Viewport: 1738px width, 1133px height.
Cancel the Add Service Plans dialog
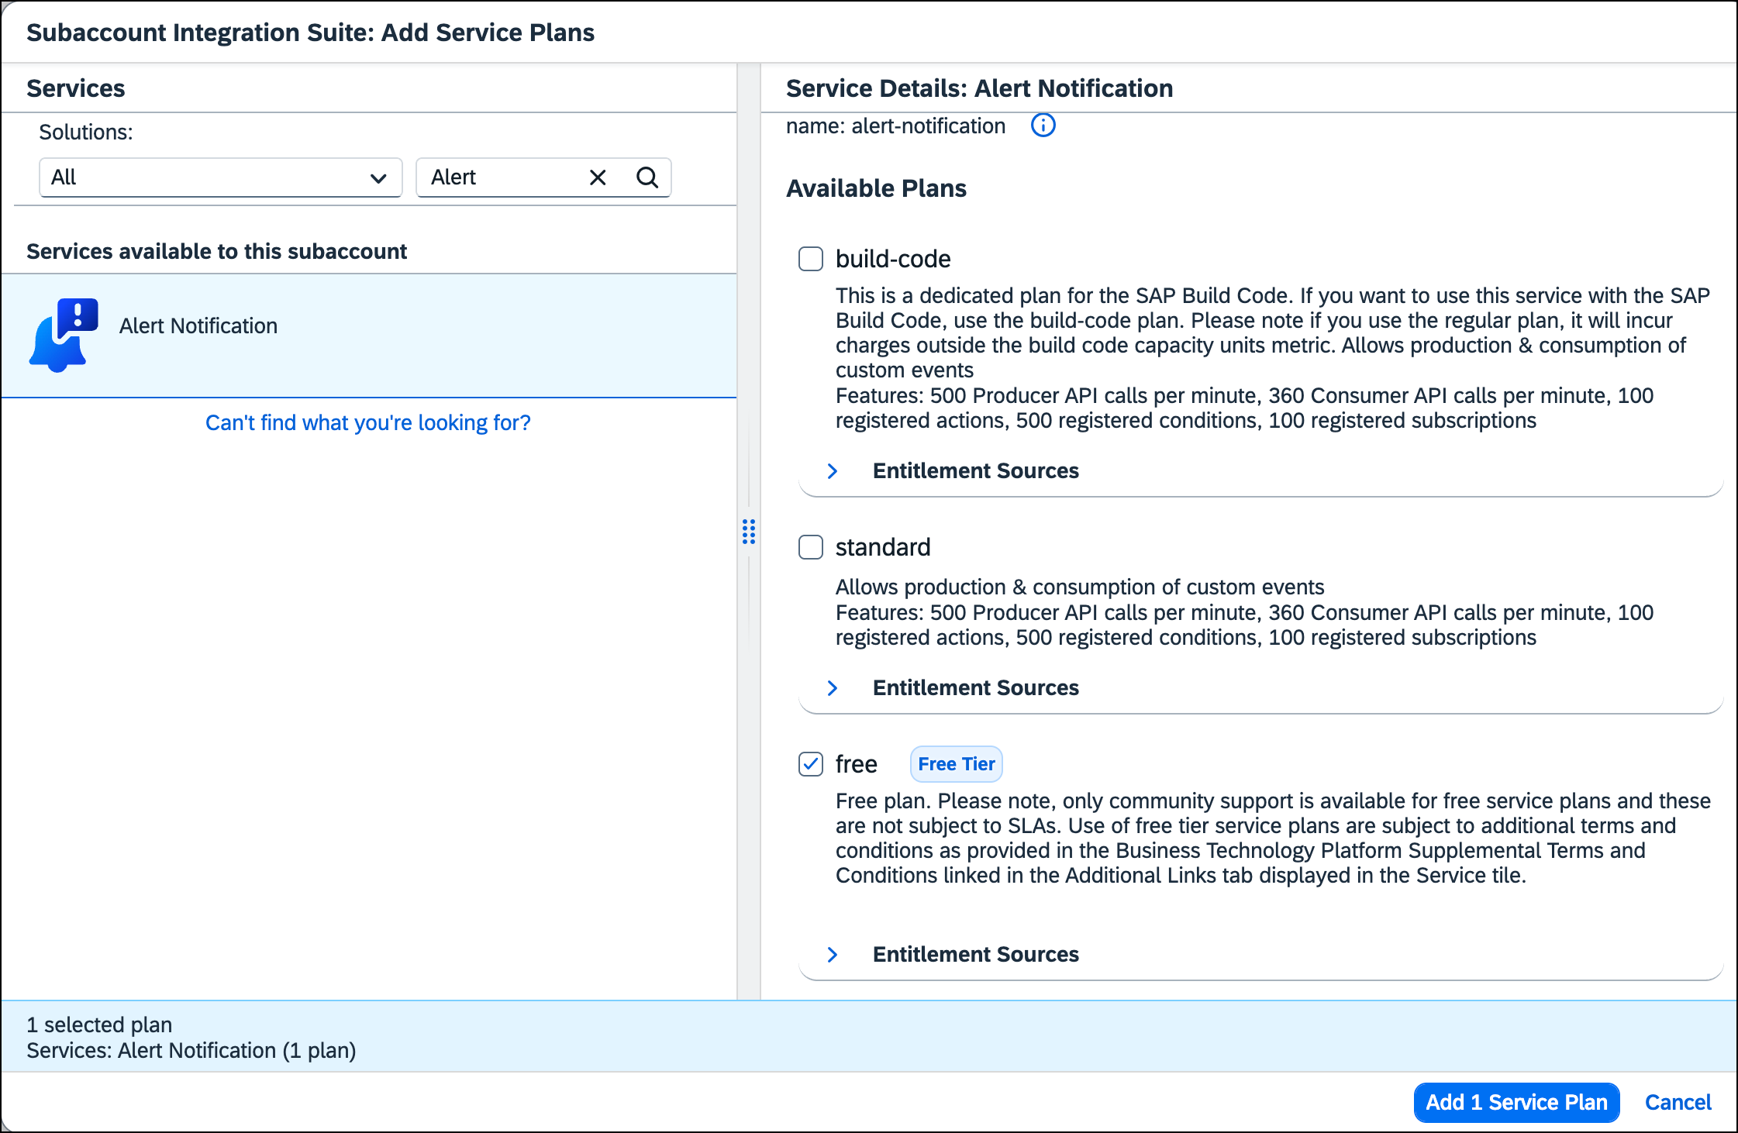coord(1678,1102)
